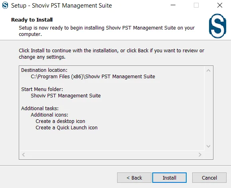
Task: Click the 'Additional tasks:' line
Action: [40, 109]
